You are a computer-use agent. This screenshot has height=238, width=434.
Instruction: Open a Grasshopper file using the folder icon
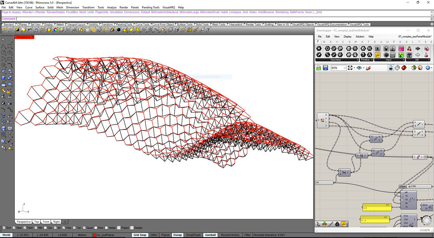[318, 68]
